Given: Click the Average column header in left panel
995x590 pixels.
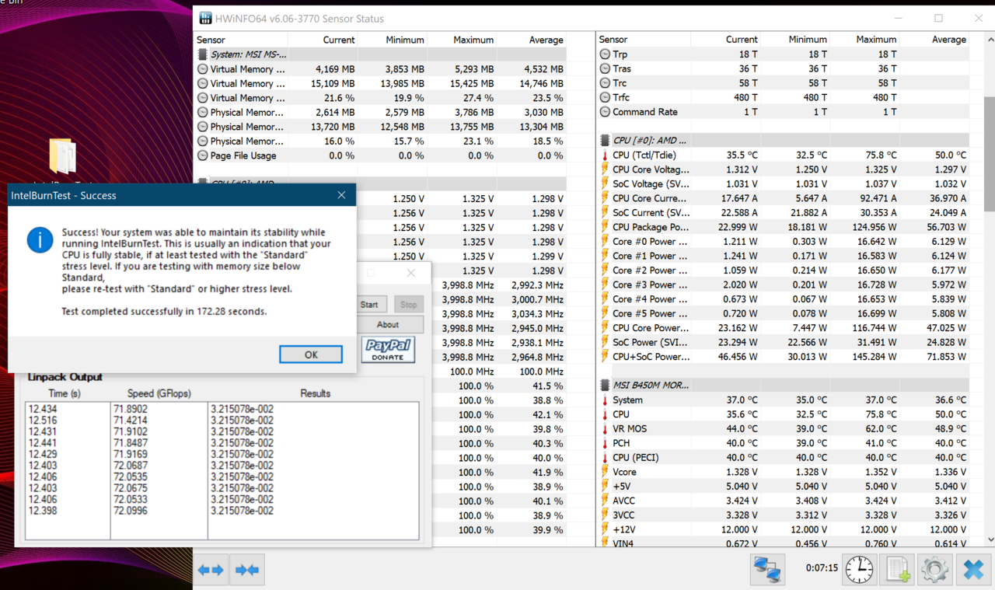Looking at the screenshot, I should (546, 40).
